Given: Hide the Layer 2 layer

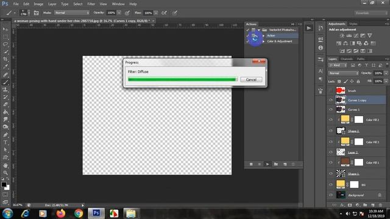Looking at the screenshot, I should (330, 152).
